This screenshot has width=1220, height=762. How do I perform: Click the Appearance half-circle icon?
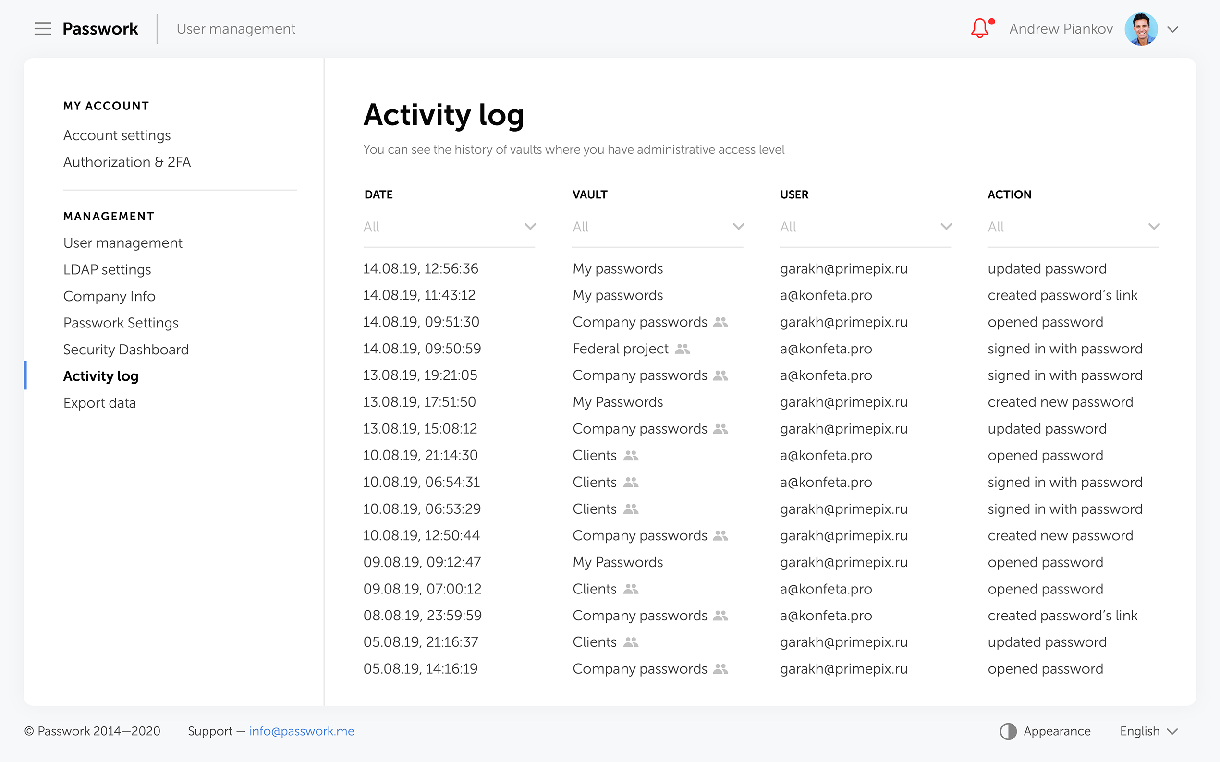[1008, 731]
